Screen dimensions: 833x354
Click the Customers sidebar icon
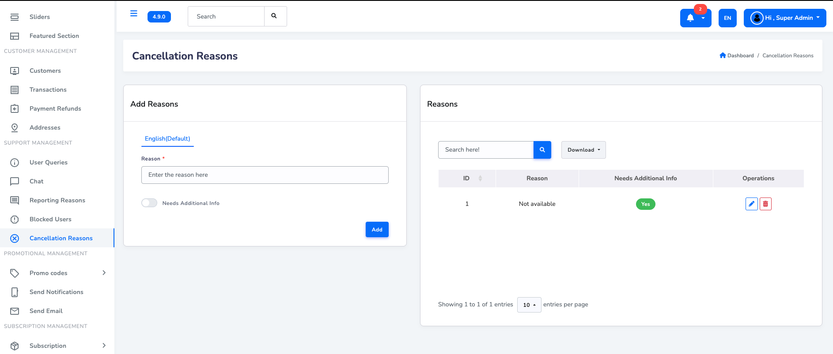pyautogui.click(x=15, y=71)
